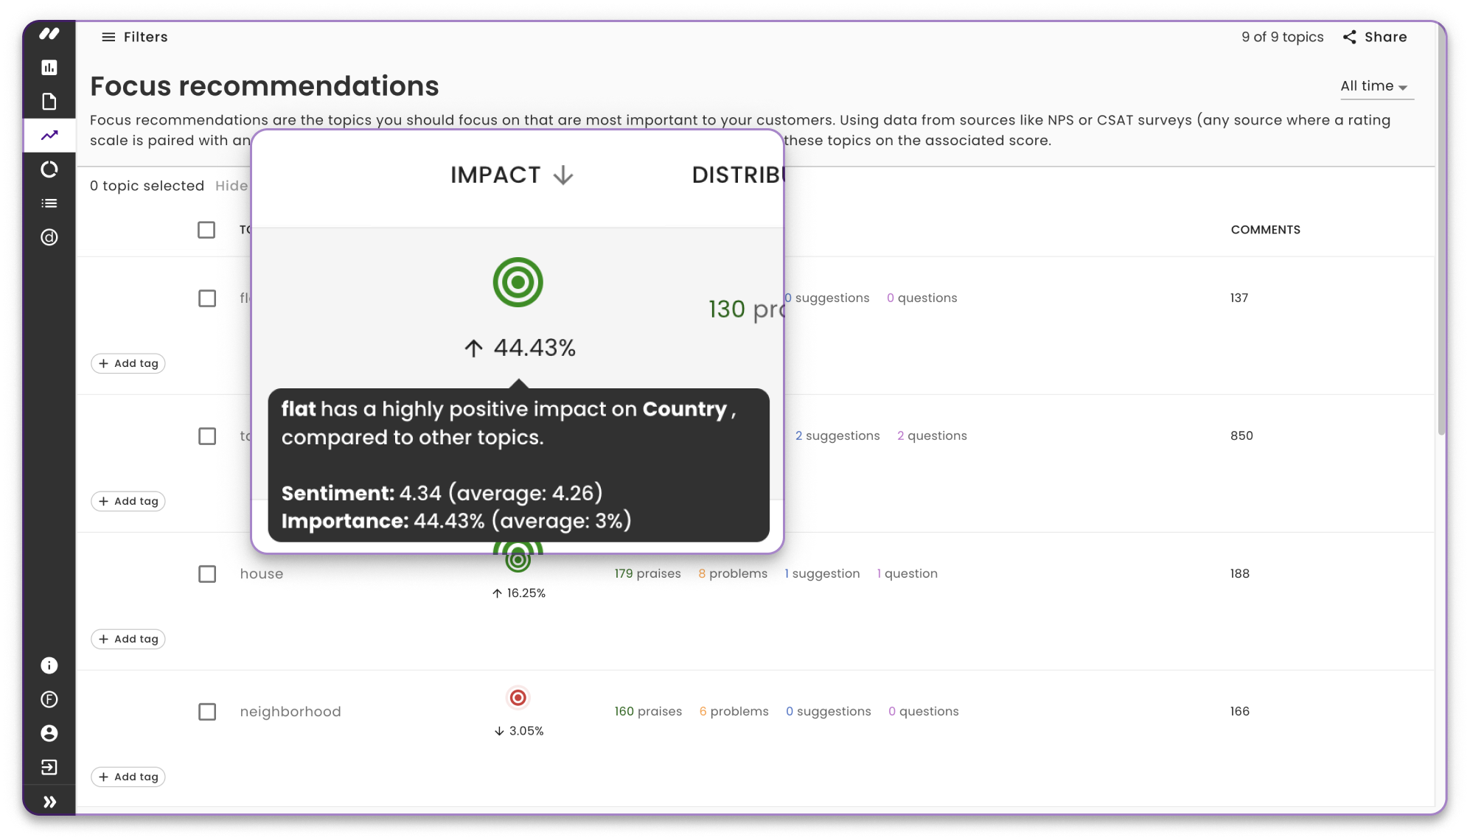Click the Share button
Viewport: 1470px width, 840px height.
pyautogui.click(x=1375, y=37)
